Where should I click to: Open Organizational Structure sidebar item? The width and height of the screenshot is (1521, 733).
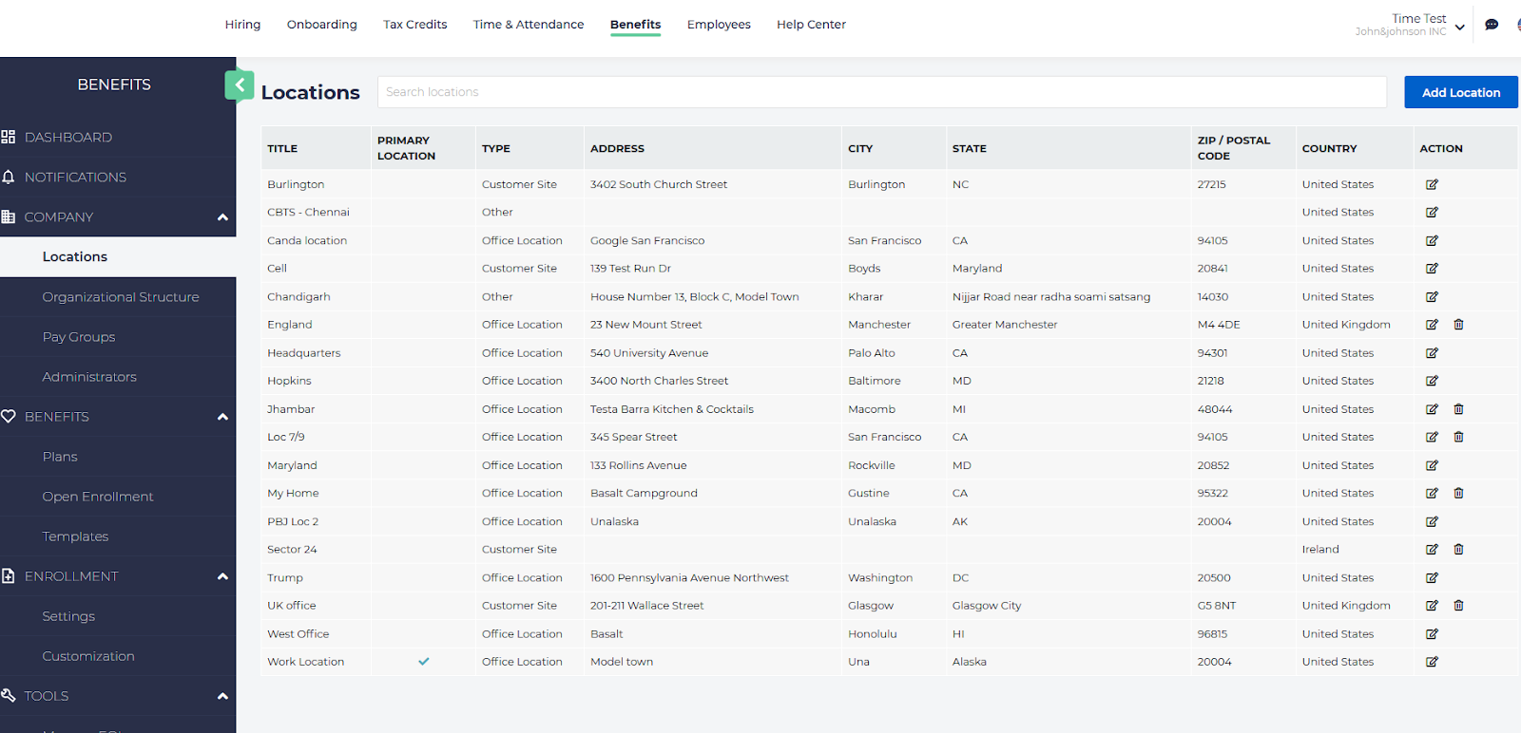coord(121,297)
